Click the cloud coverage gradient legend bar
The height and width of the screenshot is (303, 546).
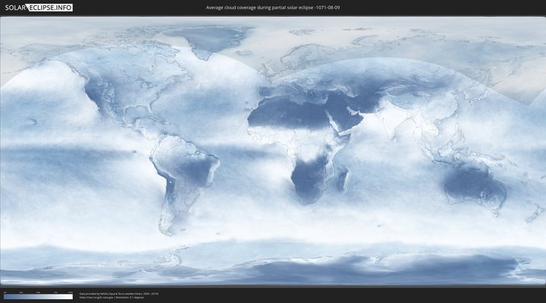[x=38, y=297]
